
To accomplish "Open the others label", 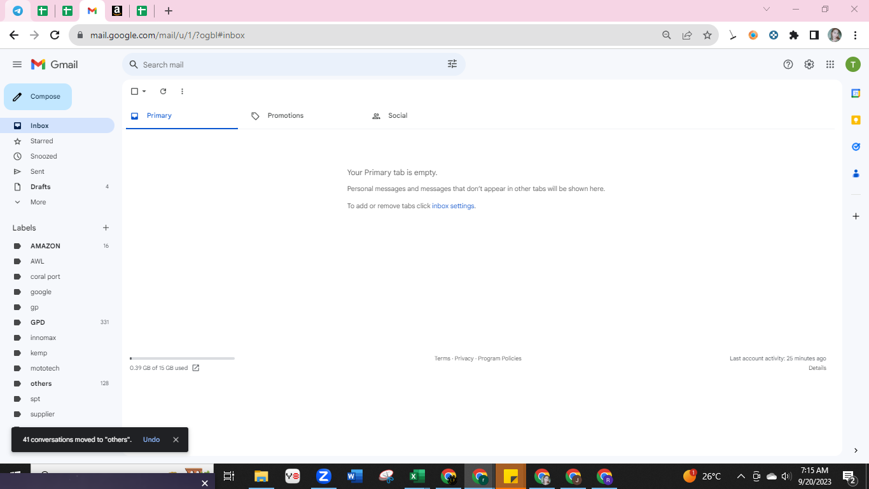I will [57, 383].
